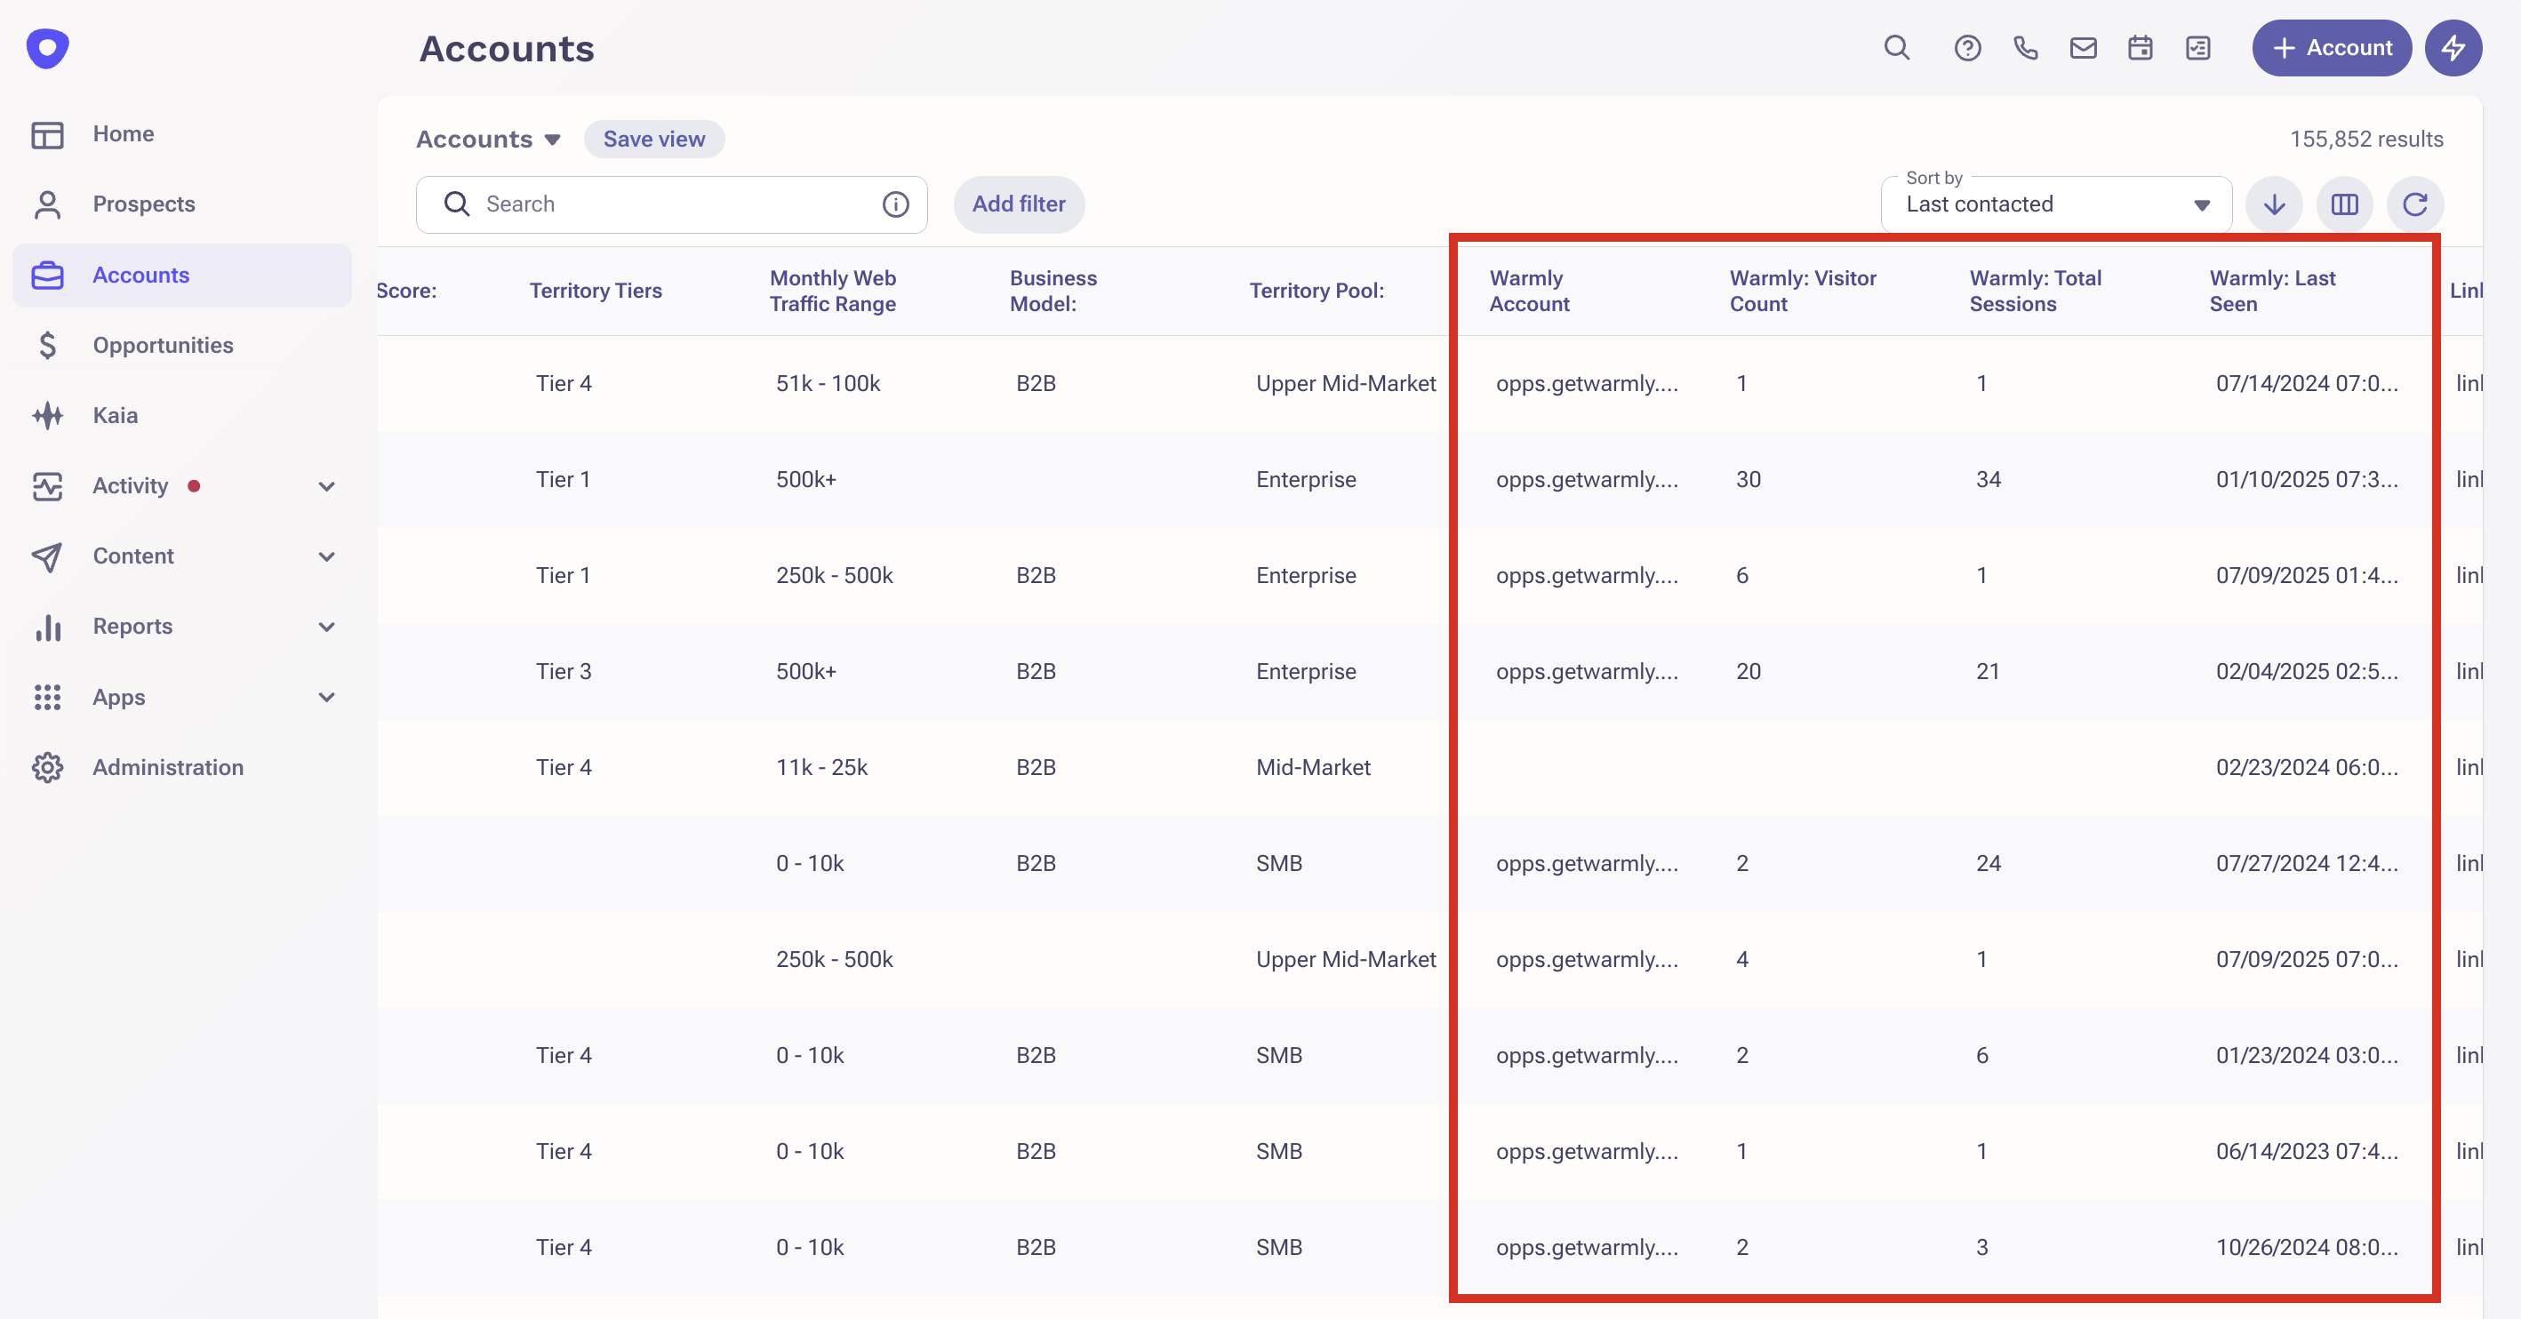Refresh the accounts list
The height and width of the screenshot is (1319, 2521).
coord(2414,204)
